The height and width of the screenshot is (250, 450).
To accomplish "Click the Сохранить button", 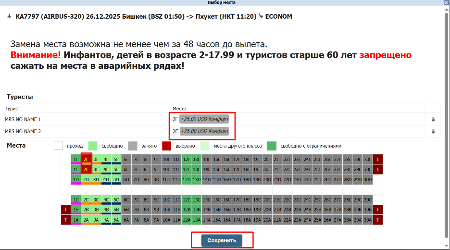I will click(222, 240).
